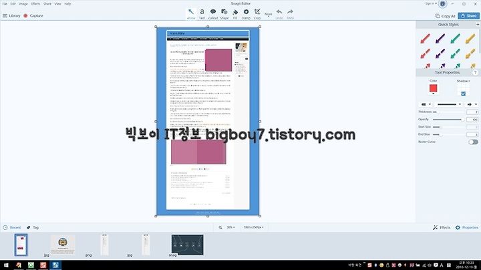This screenshot has width=481, height=270.
Task: Click the Opacity value field
Action: (472, 120)
